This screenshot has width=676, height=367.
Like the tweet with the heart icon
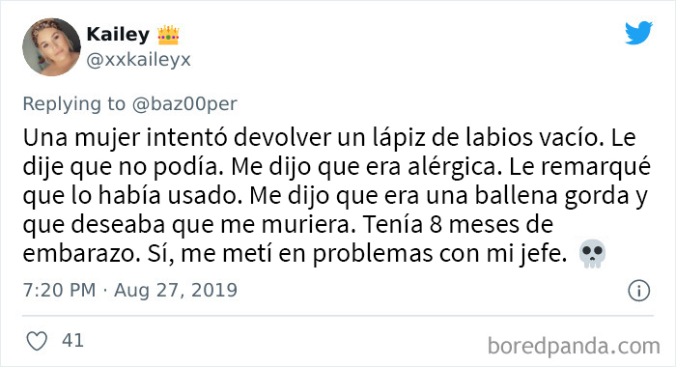pos(37,341)
